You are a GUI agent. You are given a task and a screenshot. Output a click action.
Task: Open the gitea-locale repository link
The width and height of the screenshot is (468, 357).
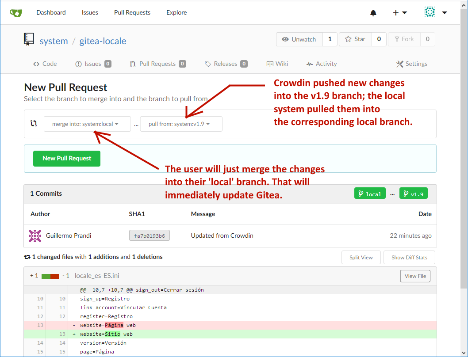point(103,41)
